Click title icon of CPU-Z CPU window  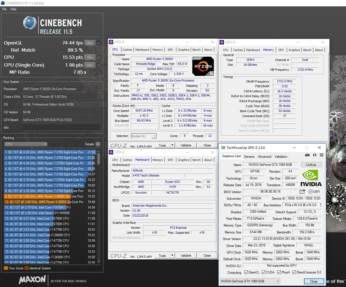tap(111, 42)
